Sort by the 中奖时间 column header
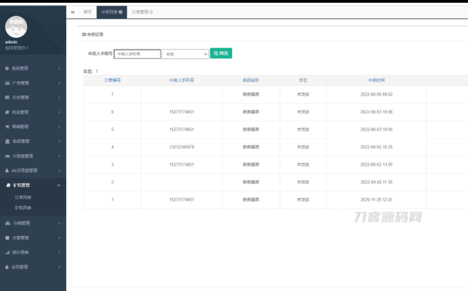Screen dimensions: 468x291 tap(376, 80)
